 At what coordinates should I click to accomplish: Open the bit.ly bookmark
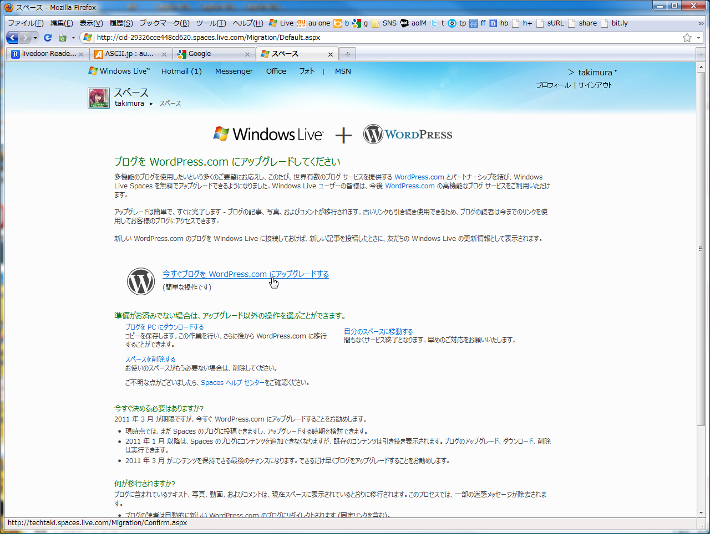tap(615, 23)
